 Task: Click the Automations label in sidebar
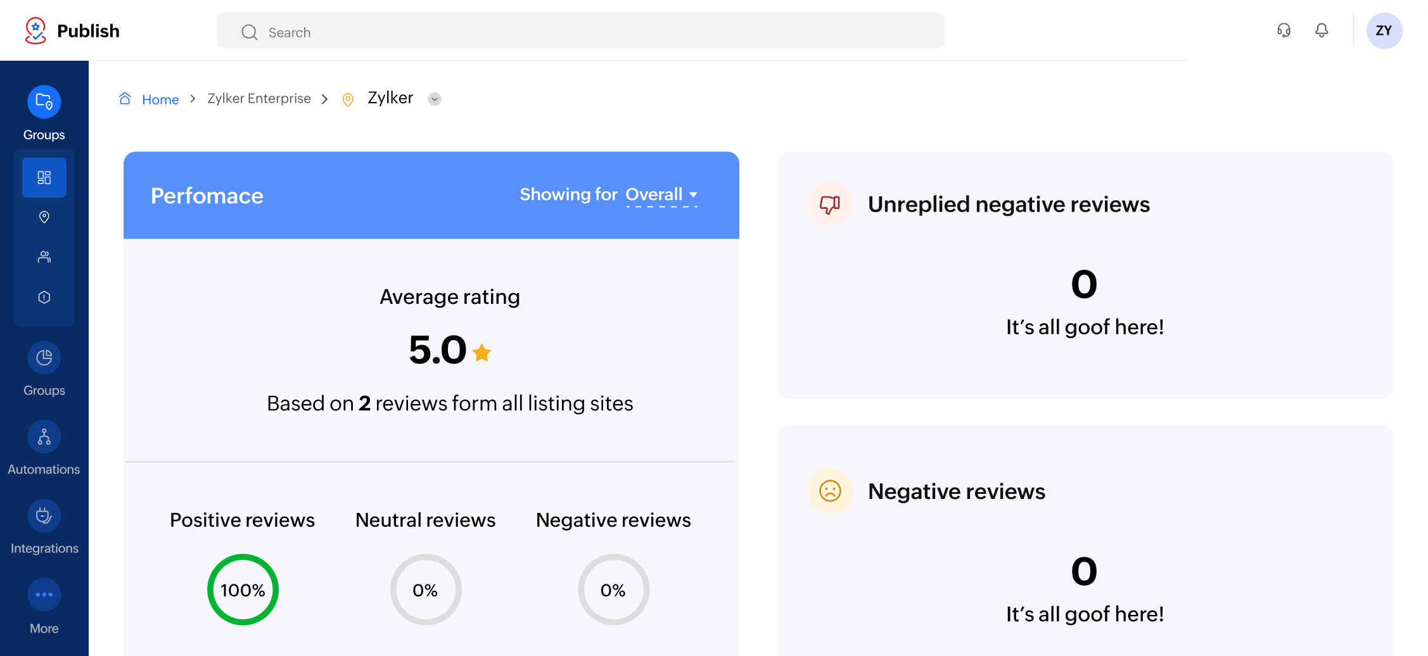(x=44, y=469)
